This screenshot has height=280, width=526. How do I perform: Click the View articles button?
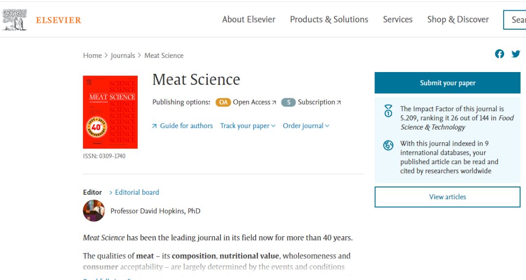[447, 197]
